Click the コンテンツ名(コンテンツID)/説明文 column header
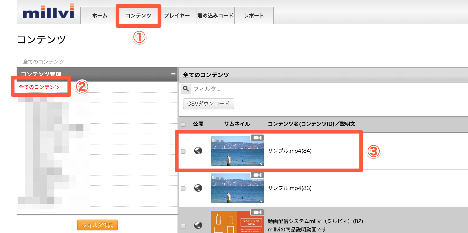 point(311,124)
